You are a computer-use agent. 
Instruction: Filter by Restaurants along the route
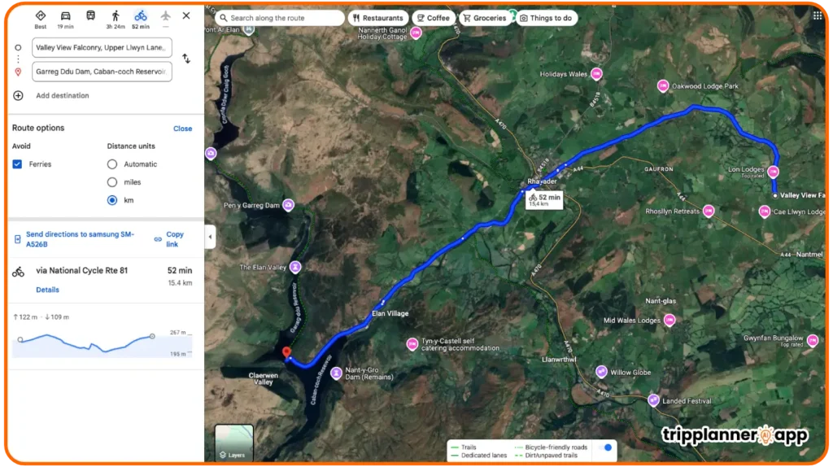(377, 18)
